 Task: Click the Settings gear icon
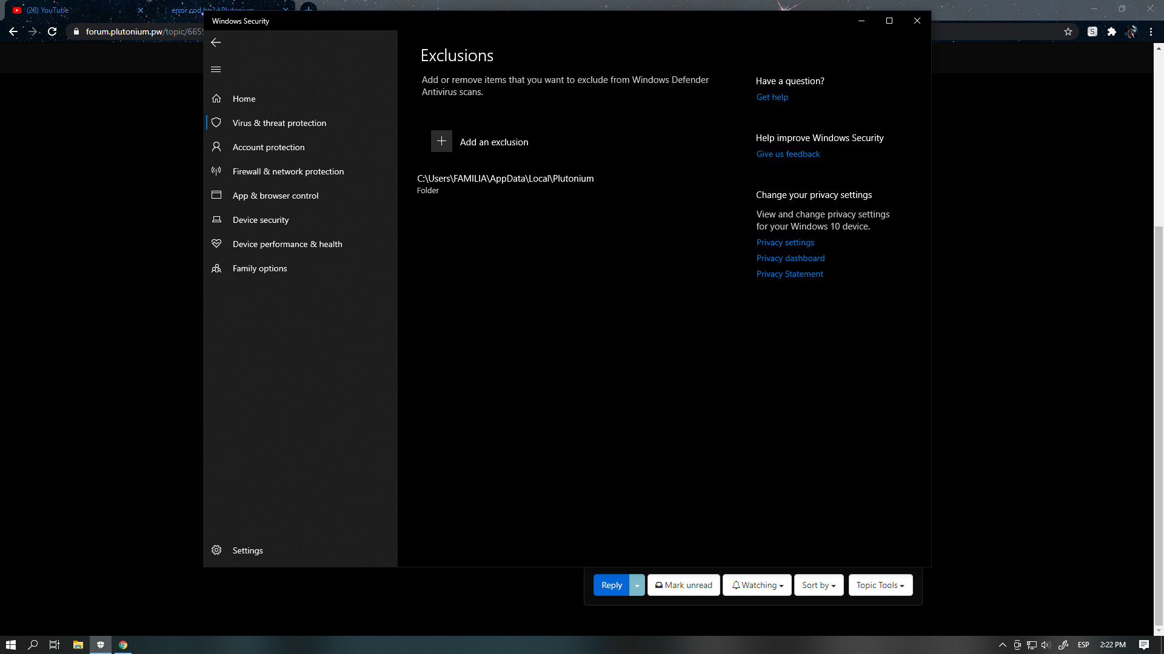pos(216,550)
